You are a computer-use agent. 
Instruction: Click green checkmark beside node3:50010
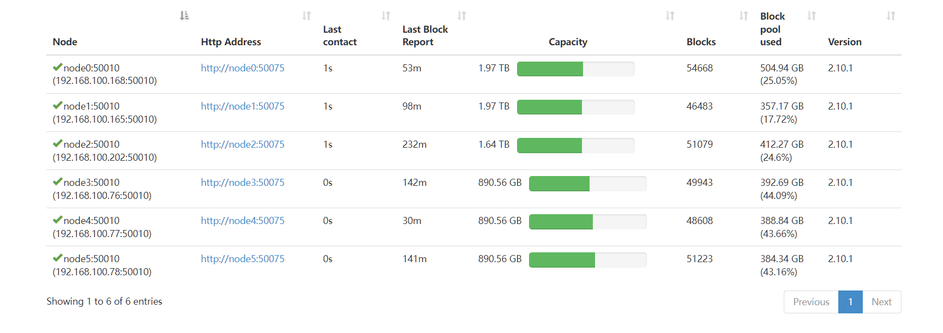[57, 182]
